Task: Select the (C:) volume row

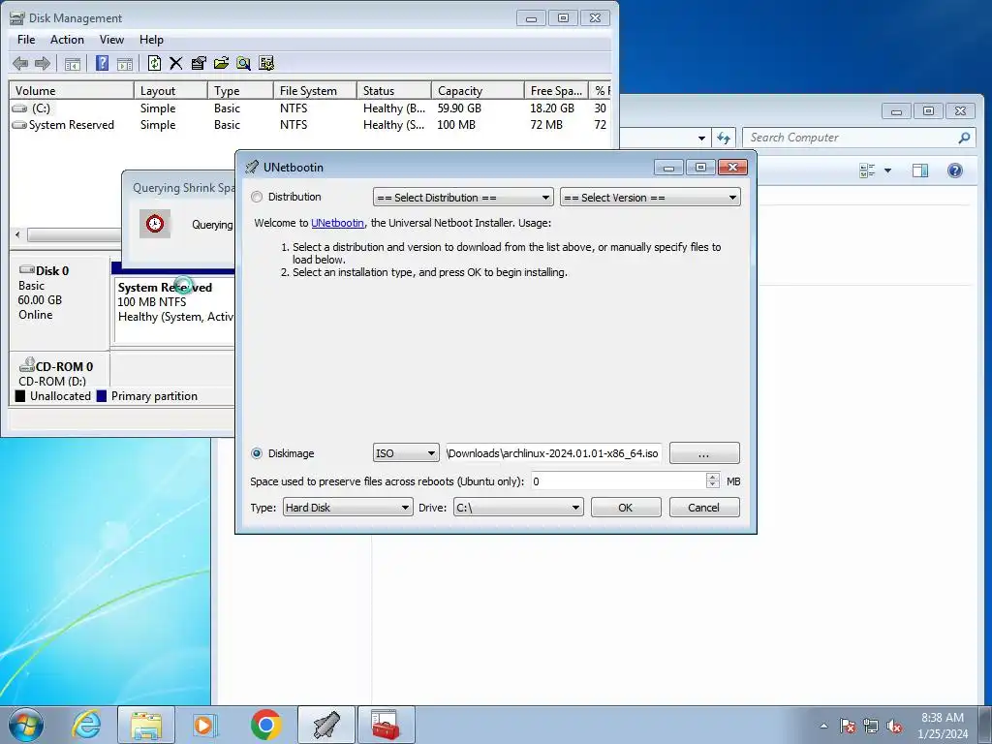Action: coord(310,108)
